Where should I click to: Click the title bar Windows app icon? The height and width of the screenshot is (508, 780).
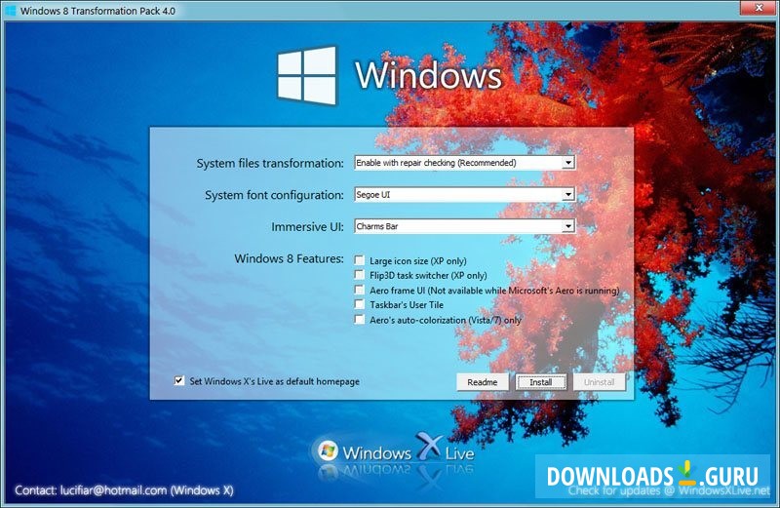(10, 11)
